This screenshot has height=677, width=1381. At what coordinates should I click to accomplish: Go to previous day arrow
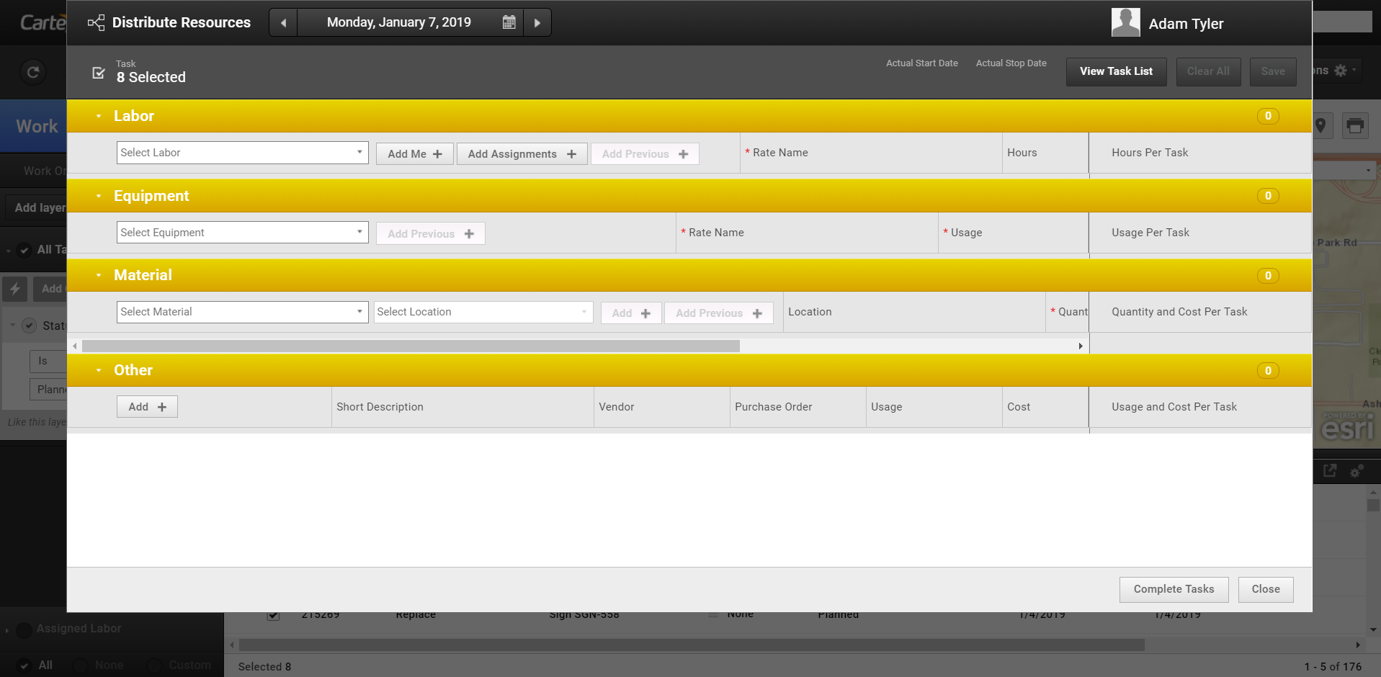[x=283, y=22]
